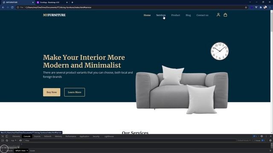Toggle the DevTools device toolbar icon
The image size is (273, 153).
(7, 136)
